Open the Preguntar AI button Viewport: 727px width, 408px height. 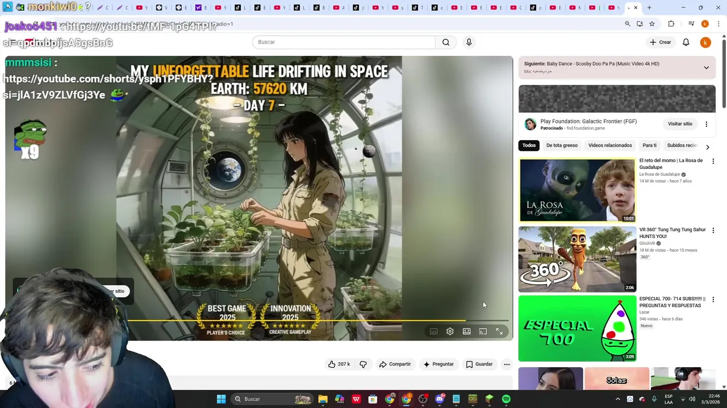[x=438, y=364]
